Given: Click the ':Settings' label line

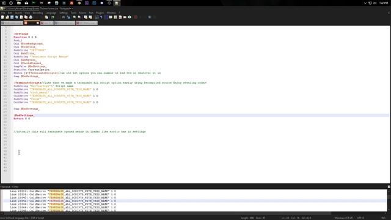Looking at the screenshot, I should [21, 34].
